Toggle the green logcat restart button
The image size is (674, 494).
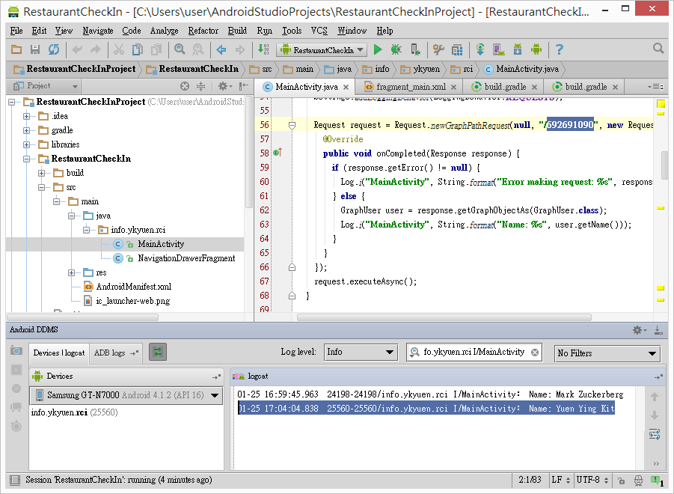pos(158,352)
